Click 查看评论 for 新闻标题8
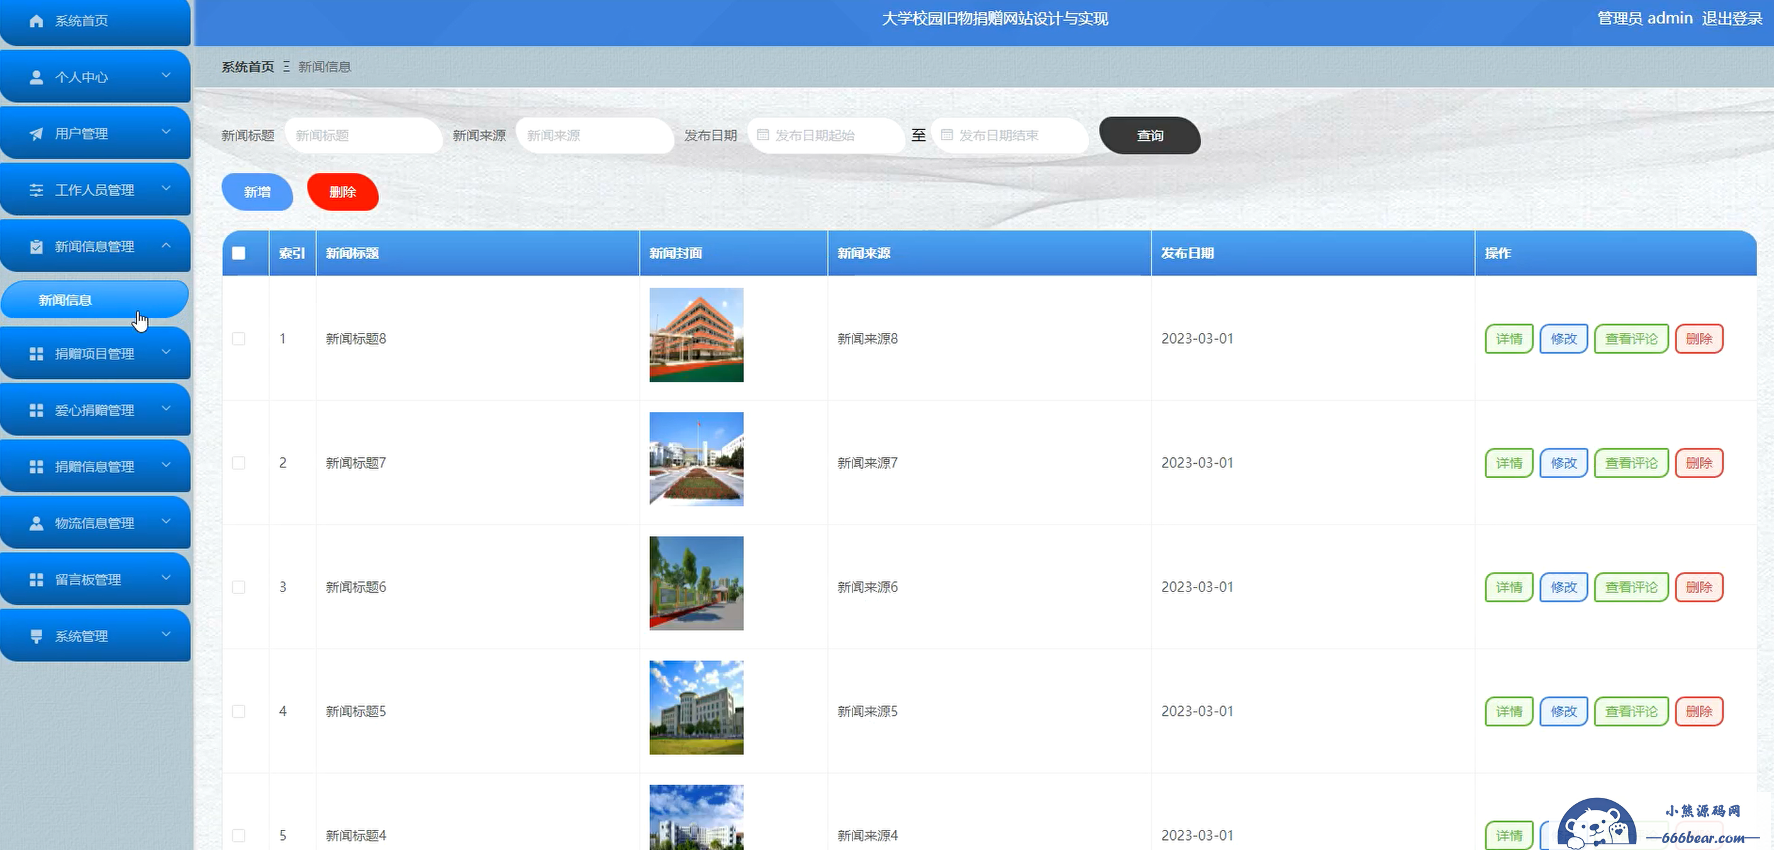Image resolution: width=1774 pixels, height=850 pixels. (1631, 338)
